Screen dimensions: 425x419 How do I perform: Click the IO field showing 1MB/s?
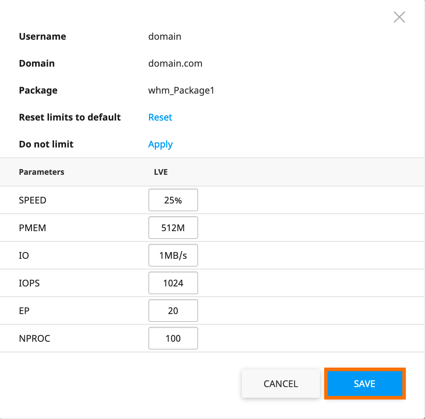[x=173, y=256]
